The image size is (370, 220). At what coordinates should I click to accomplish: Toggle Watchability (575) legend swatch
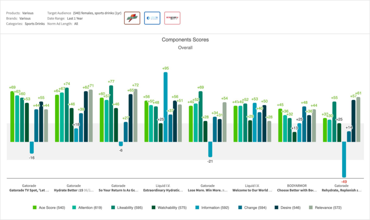pos(153,207)
